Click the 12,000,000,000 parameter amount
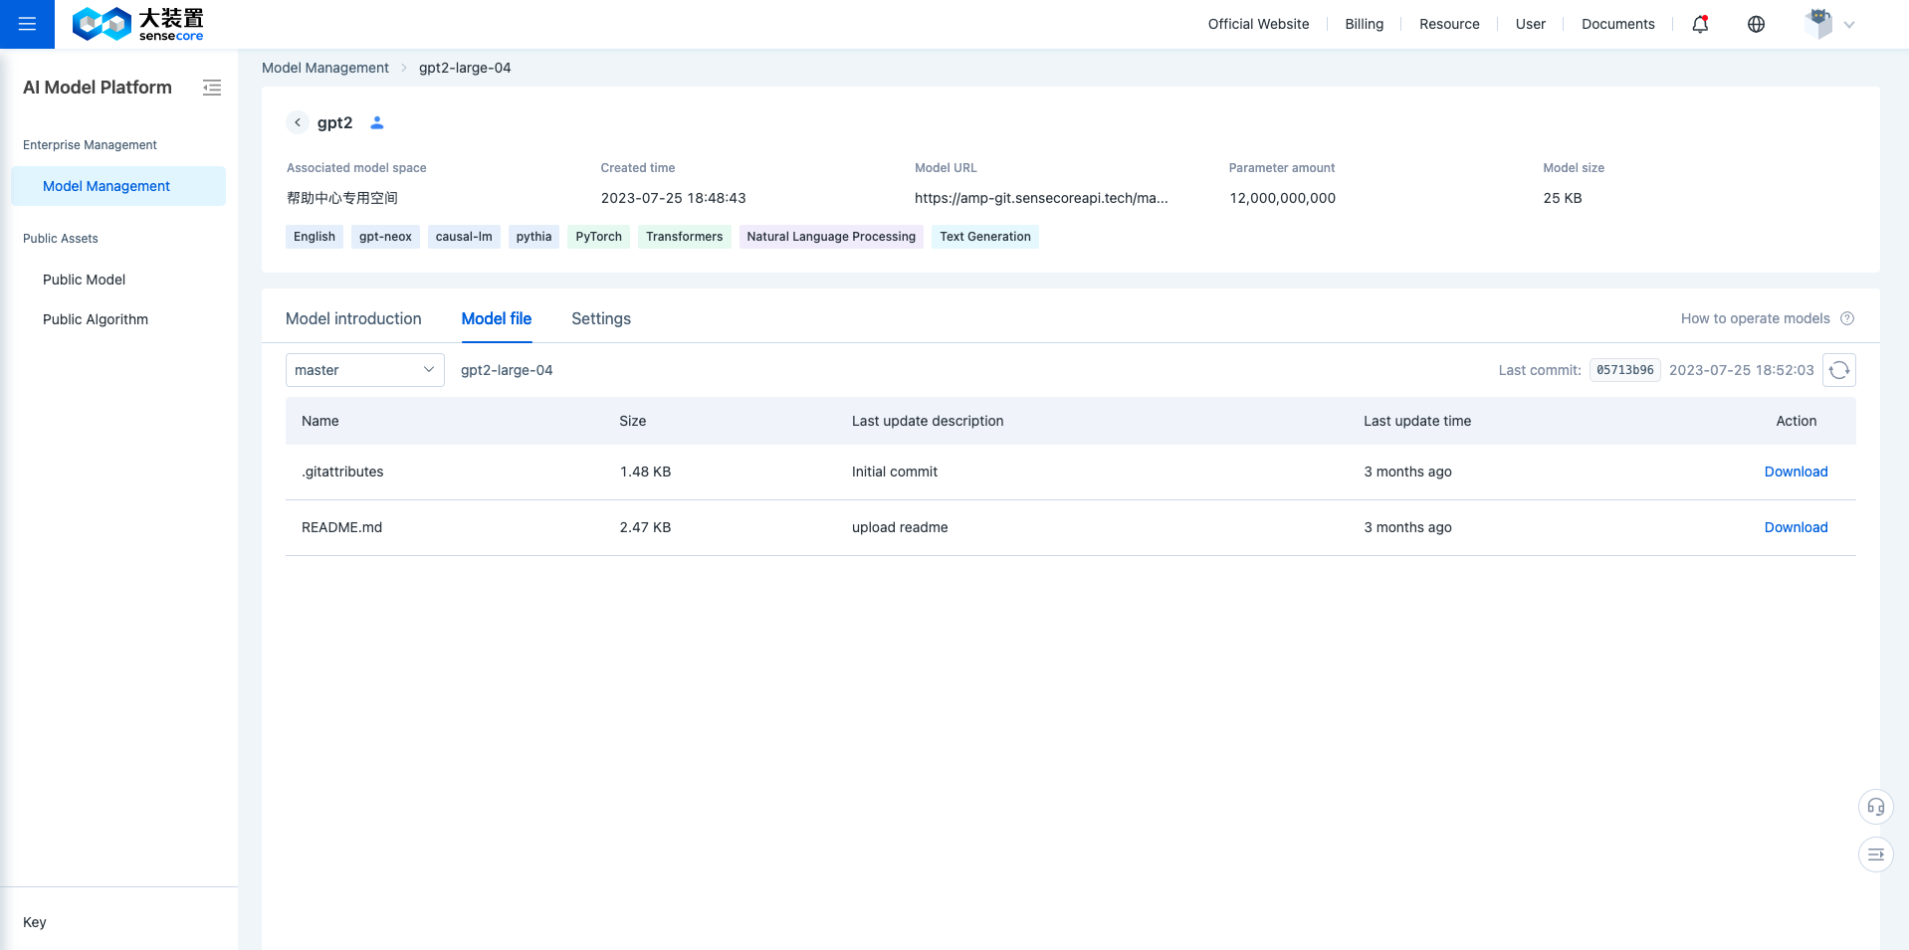 pyautogui.click(x=1282, y=198)
